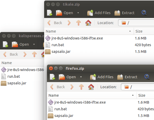Click exe file icon in firefox.zip list
154x120 pixels.
tap(51, 102)
